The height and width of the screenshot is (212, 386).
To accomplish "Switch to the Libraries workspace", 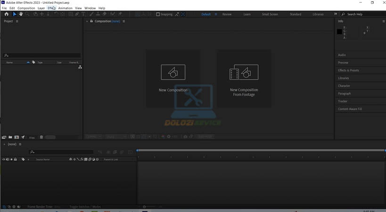I will pos(318,14).
